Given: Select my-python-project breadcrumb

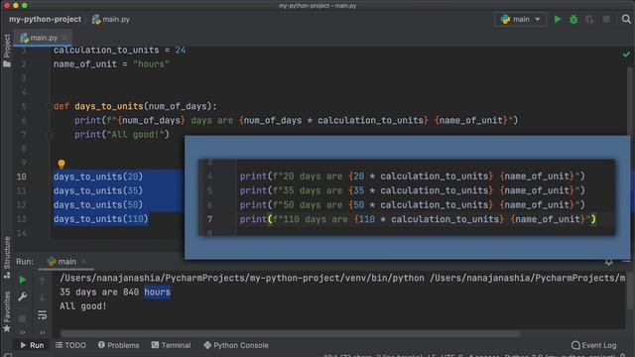Looking at the screenshot, I should pos(45,19).
